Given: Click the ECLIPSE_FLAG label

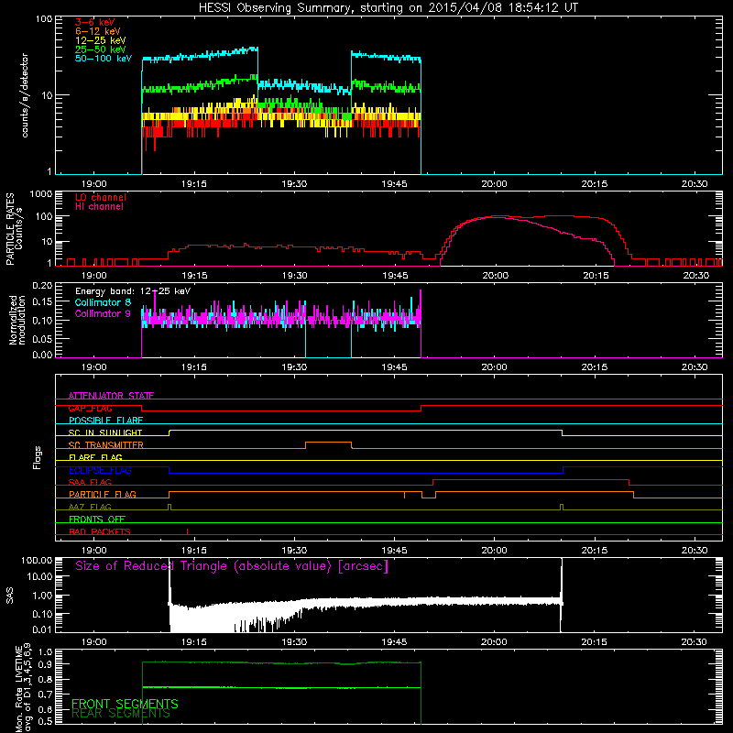Looking at the screenshot, I should pos(100,470).
